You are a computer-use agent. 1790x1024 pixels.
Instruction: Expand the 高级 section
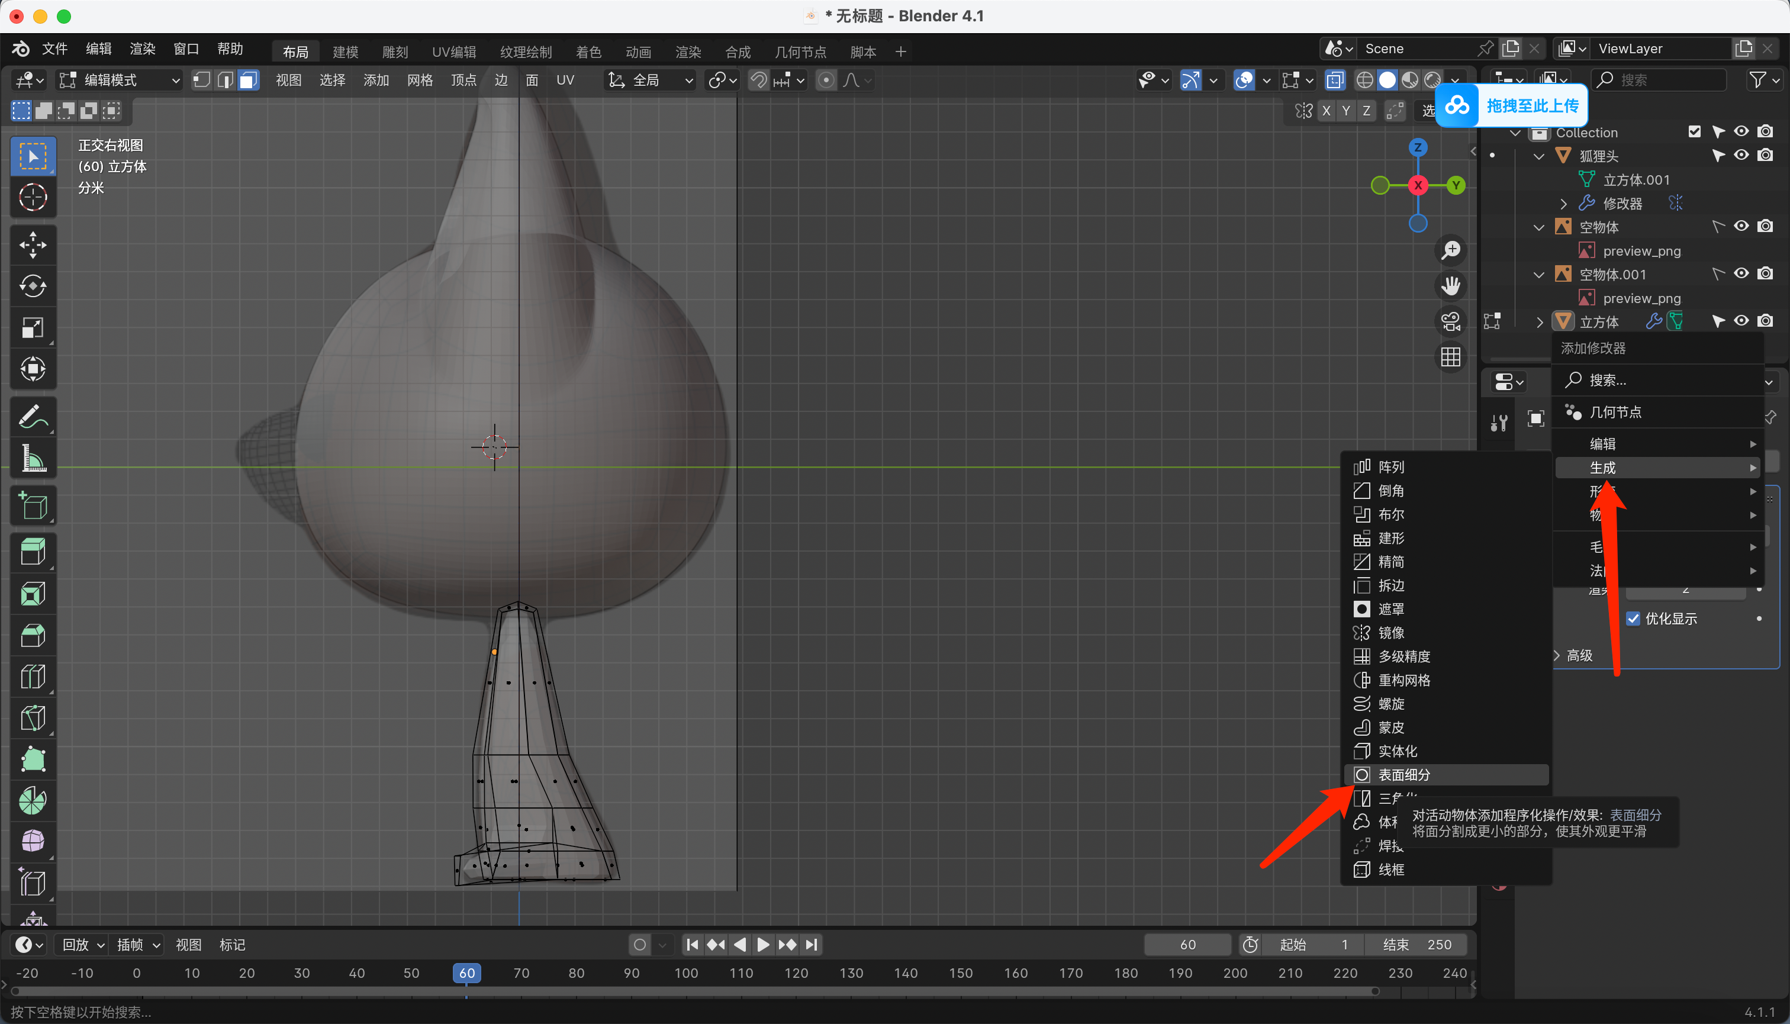[1579, 655]
